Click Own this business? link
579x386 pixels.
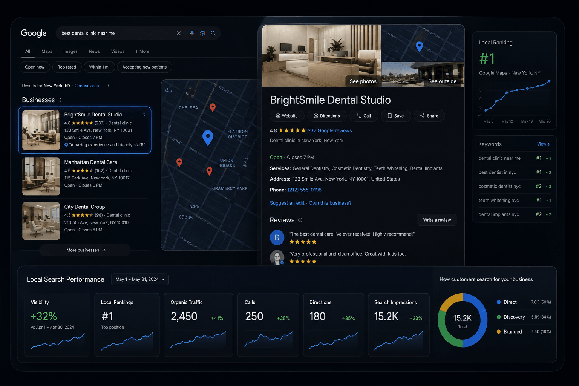(330, 203)
